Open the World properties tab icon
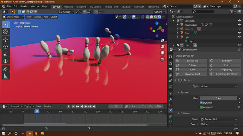243x136 pixels. pyautogui.click(x=170, y=86)
